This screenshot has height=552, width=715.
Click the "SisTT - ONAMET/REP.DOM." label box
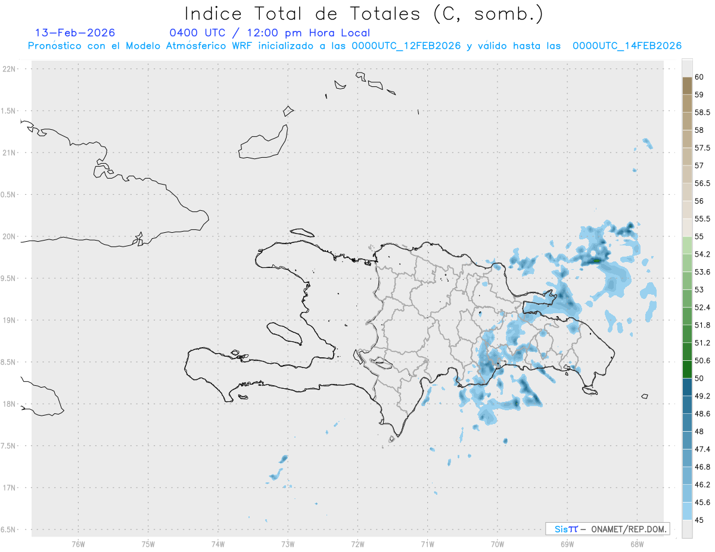tap(607, 529)
